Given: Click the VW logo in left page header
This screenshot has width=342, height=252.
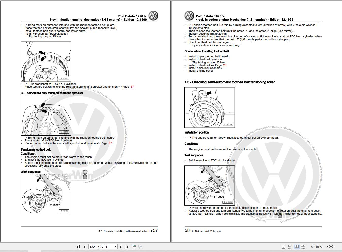Looking at the screenshot, I should click(153, 16).
